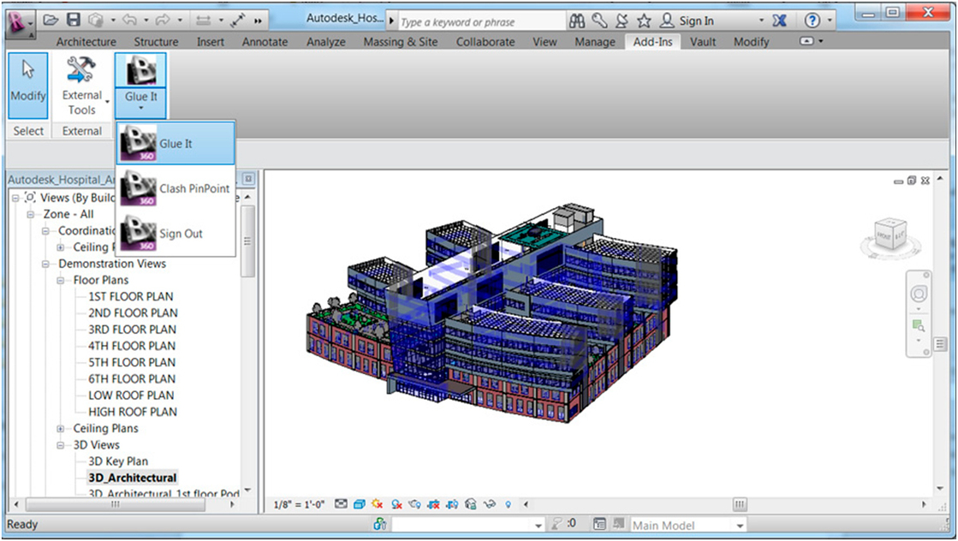The image size is (958, 541).
Task: Open the Visual Style icon on view control bar
Action: pos(360,504)
